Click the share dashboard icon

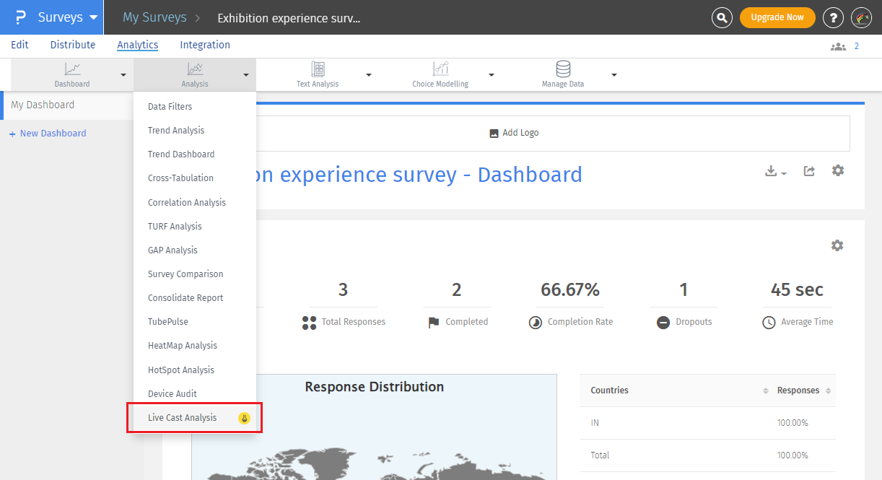pyautogui.click(x=809, y=171)
